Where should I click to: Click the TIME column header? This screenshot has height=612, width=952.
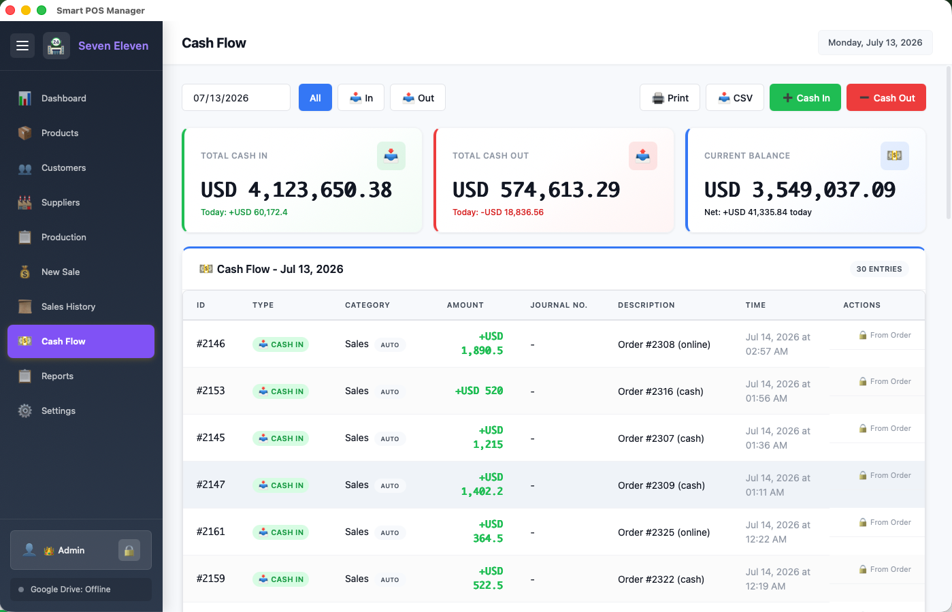[x=755, y=305]
